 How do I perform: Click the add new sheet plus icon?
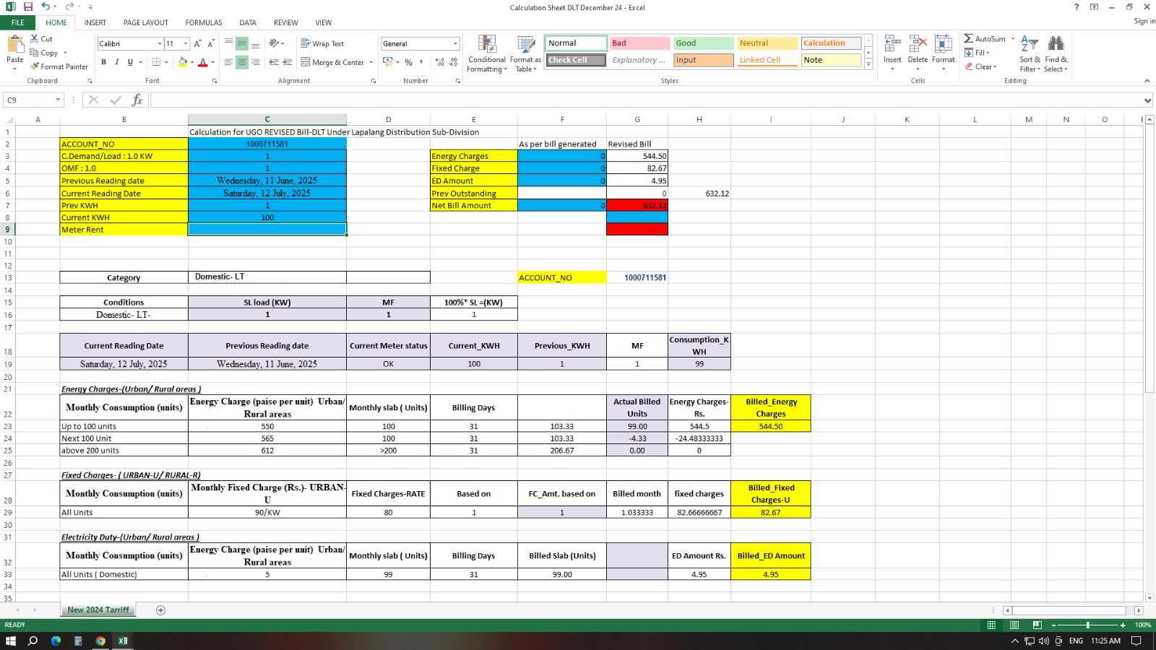tap(161, 610)
